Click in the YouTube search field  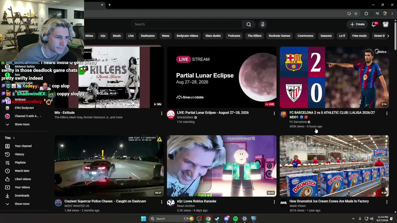[x=187, y=24]
